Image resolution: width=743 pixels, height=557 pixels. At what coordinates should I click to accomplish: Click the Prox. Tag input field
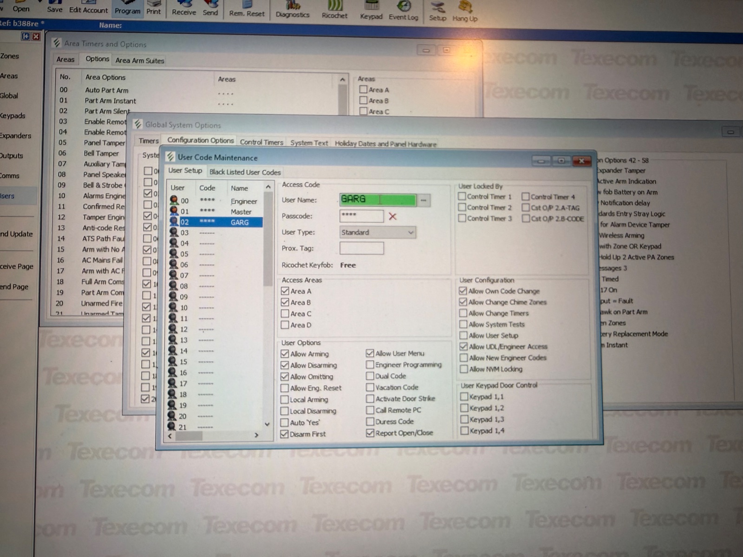tap(361, 248)
